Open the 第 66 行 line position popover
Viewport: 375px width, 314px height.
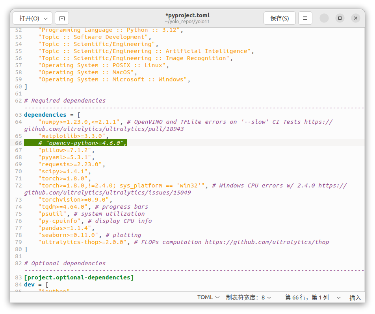310,297
